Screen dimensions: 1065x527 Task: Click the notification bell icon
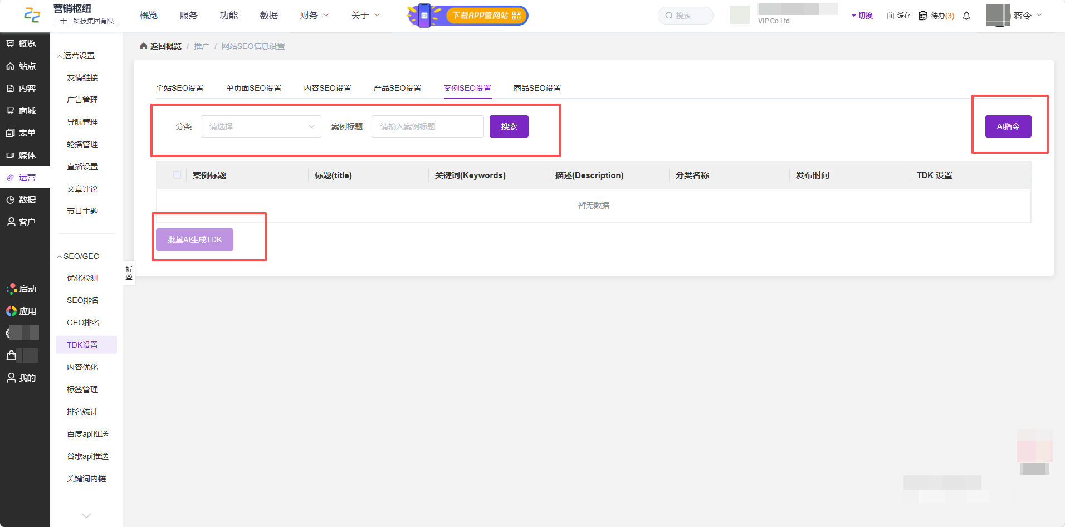(966, 16)
